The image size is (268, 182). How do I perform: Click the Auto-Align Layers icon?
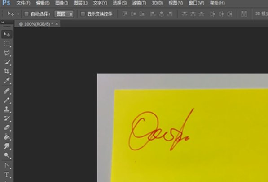(x=244, y=14)
